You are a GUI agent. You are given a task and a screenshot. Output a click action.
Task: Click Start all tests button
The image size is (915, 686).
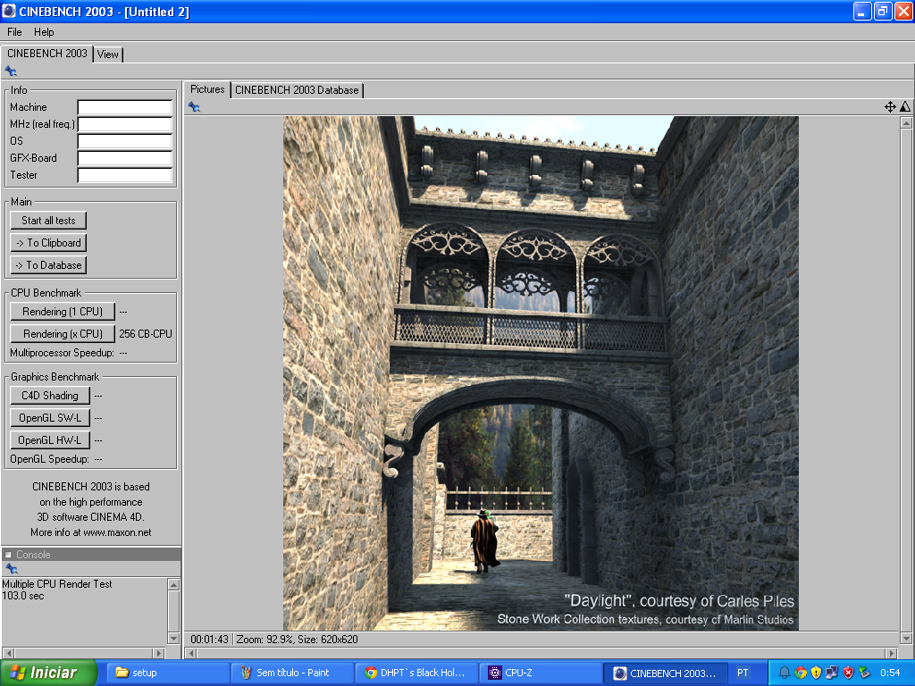pos(48,221)
